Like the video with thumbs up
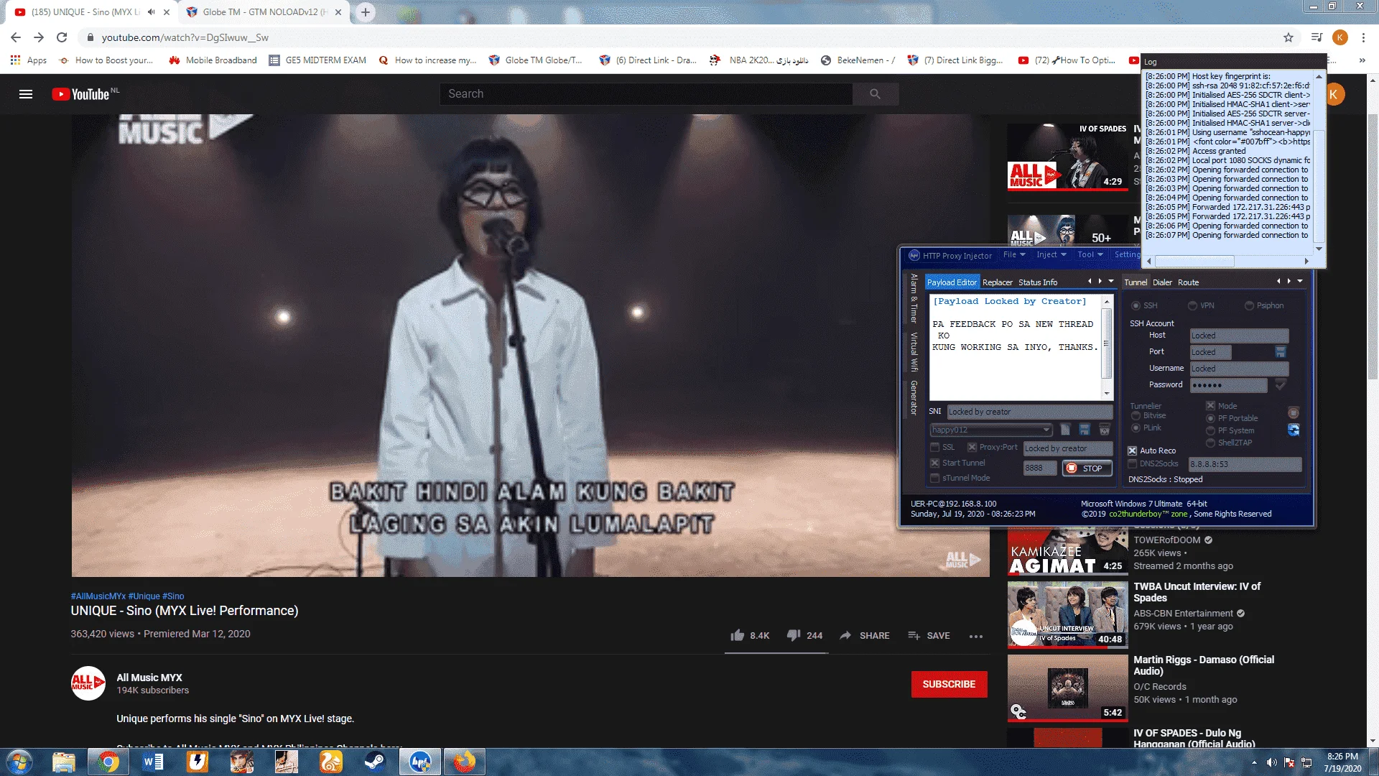Screen dimensions: 1379x776 (738, 635)
